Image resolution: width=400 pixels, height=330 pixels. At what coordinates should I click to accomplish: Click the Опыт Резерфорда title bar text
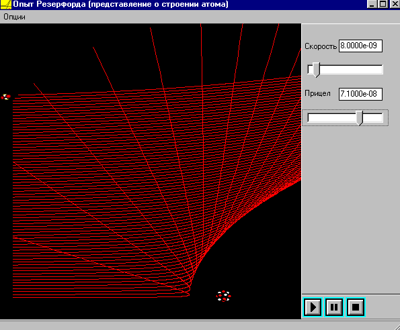tap(120, 4)
